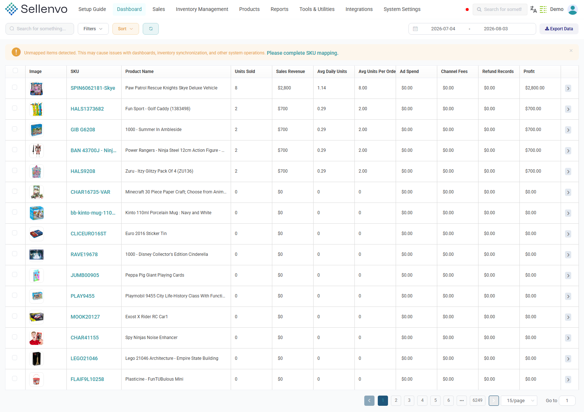Open row arrow for PLAY9455
This screenshot has width=584, height=412.
tap(568, 296)
